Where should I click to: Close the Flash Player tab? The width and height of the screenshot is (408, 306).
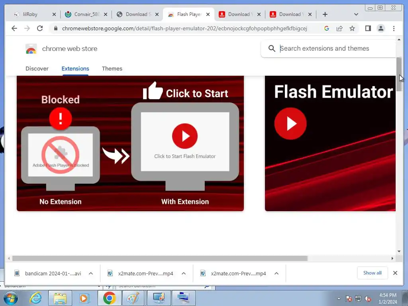(208, 14)
